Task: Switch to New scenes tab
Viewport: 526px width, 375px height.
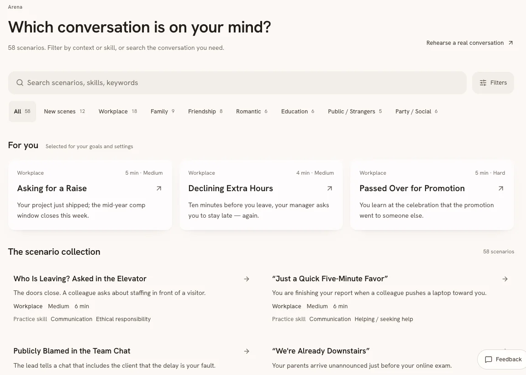Action: [x=64, y=111]
